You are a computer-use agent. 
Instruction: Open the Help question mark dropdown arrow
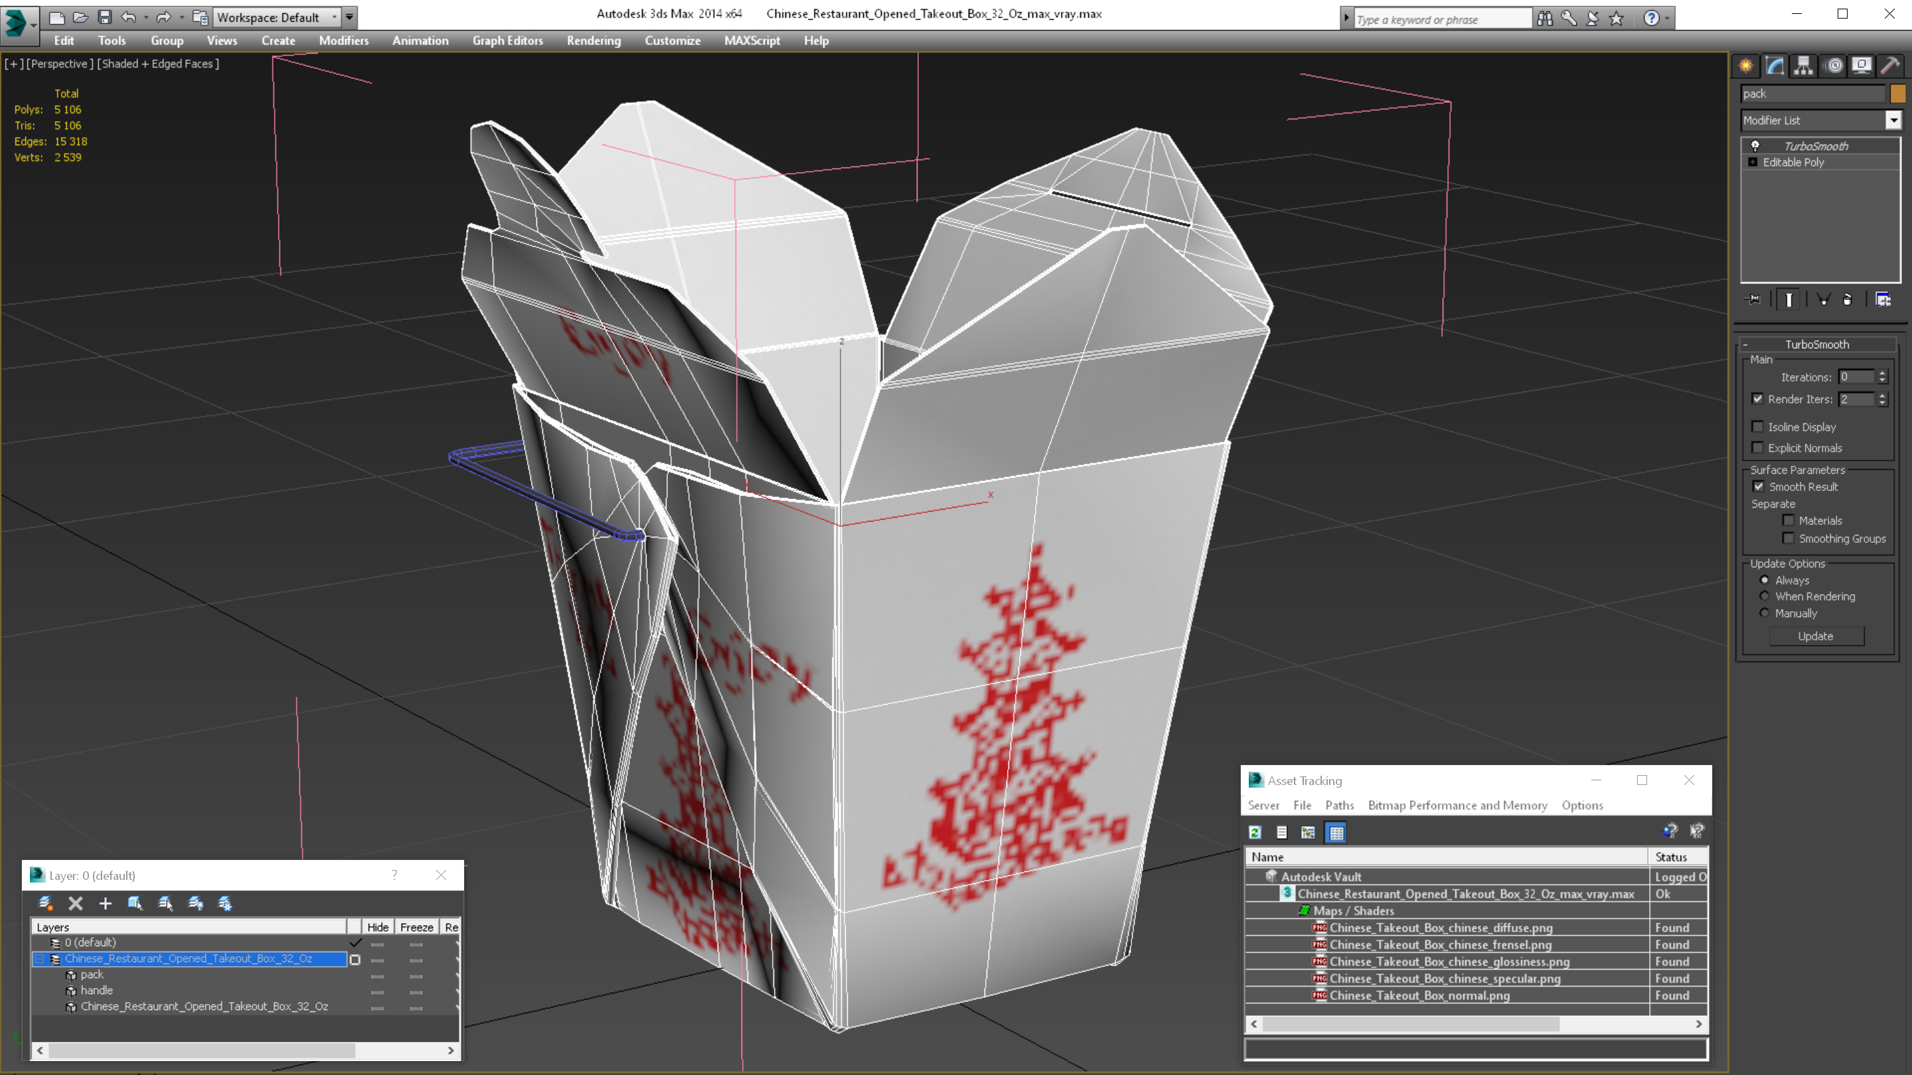pyautogui.click(x=1668, y=19)
